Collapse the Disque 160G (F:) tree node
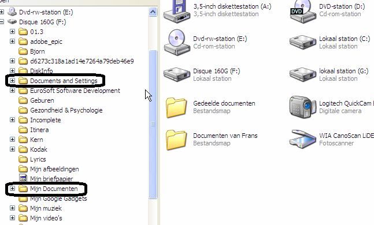 [2, 22]
